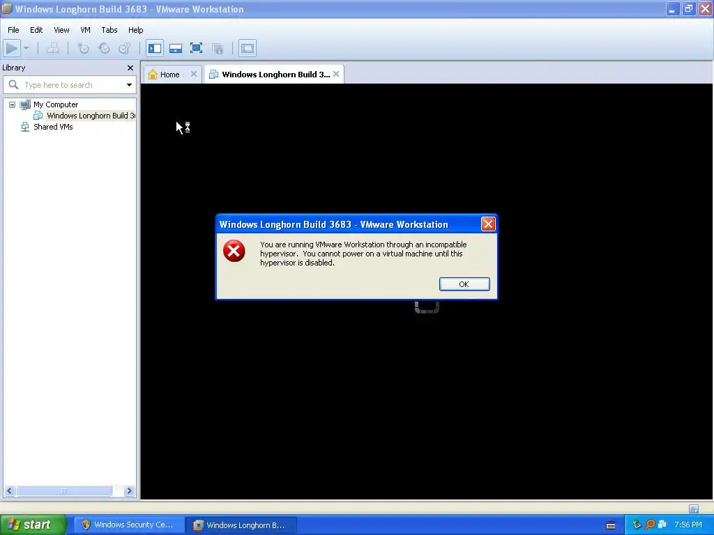Click the library search field
The height and width of the screenshot is (535, 714).
click(x=70, y=85)
